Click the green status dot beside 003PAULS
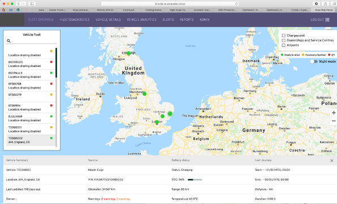This screenshot has height=204, width=337. click(x=51, y=73)
